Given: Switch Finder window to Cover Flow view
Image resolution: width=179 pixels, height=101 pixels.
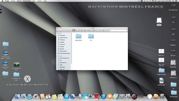Looking at the screenshot, I should tap(81, 30).
